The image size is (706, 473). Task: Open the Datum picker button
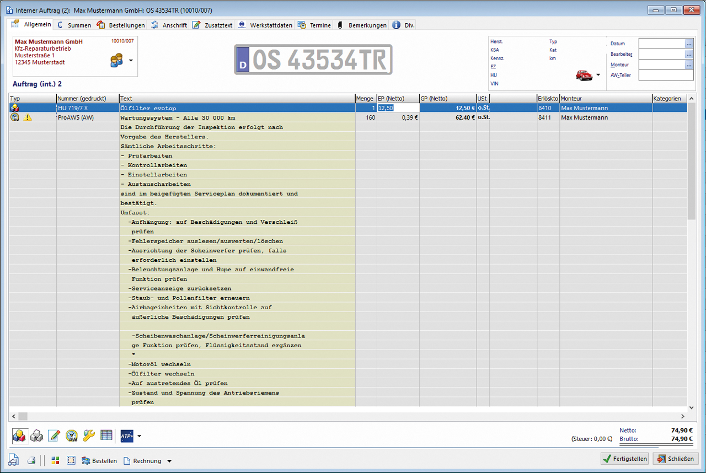pos(689,44)
